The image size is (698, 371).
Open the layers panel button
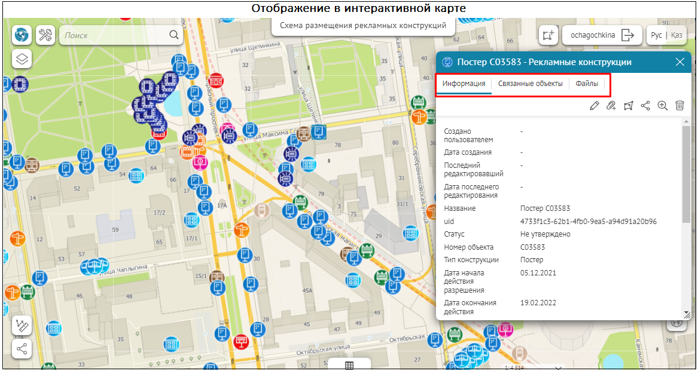pos(22,59)
